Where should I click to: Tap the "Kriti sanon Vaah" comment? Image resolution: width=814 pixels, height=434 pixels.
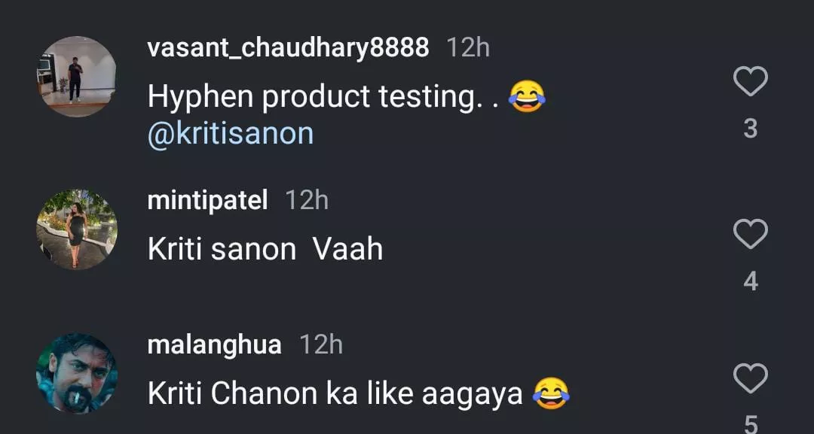click(x=265, y=249)
